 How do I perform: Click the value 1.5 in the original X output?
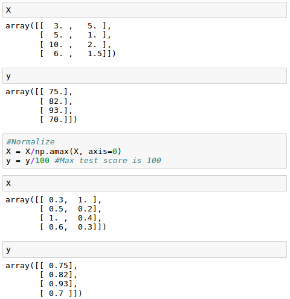[95, 54]
